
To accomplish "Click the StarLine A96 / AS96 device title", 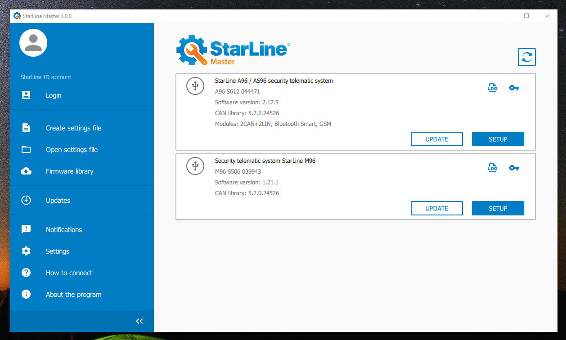I will click(x=274, y=81).
